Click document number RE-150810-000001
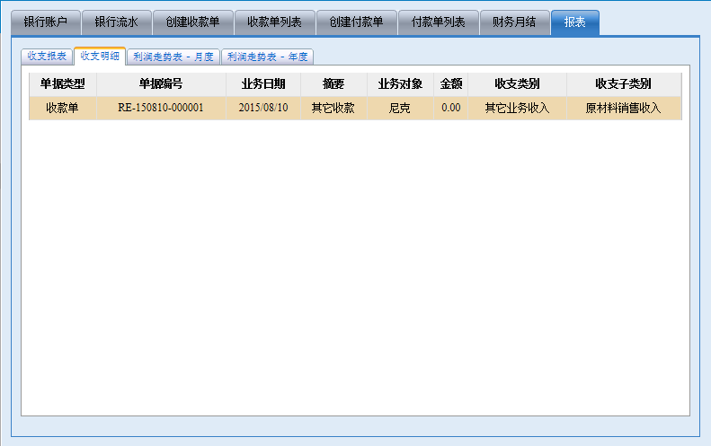 point(161,108)
